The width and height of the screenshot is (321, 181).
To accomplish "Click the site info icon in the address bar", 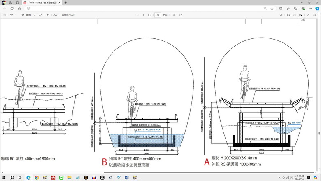I will point(28,8).
